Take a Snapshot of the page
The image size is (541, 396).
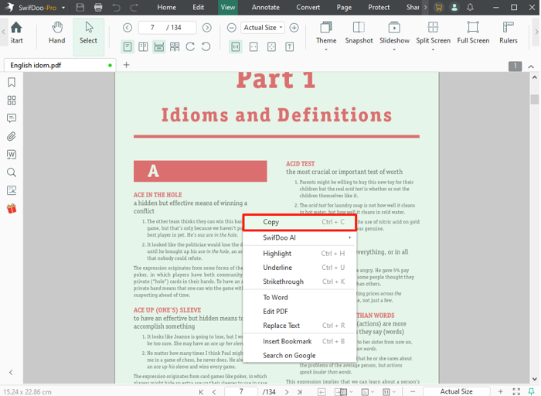[x=359, y=32]
